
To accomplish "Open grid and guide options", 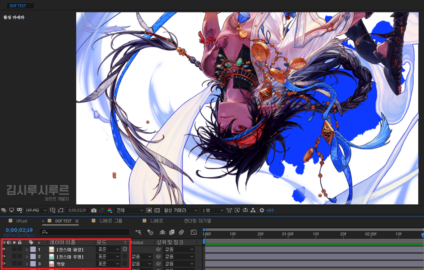I will [x=52, y=210].
